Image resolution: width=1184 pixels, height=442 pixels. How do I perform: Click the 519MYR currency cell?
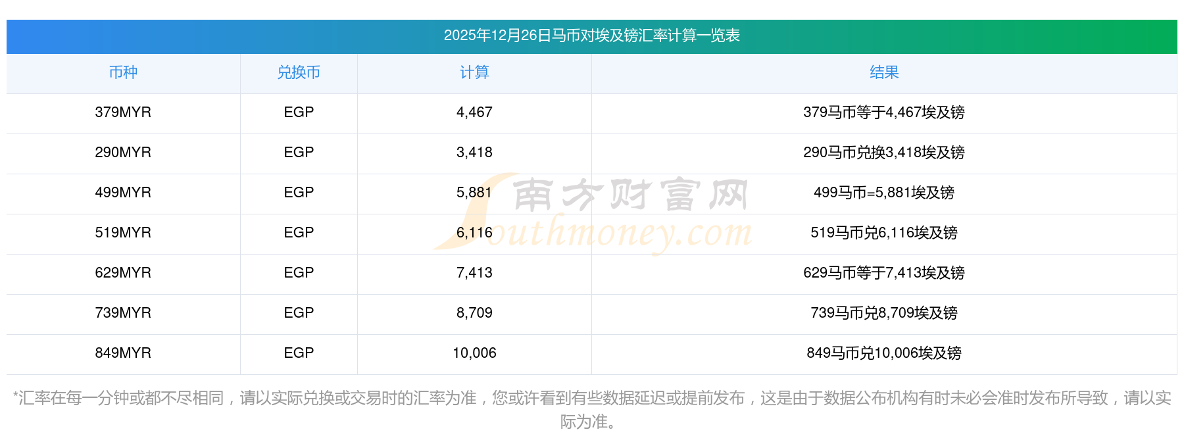pyautogui.click(x=123, y=233)
